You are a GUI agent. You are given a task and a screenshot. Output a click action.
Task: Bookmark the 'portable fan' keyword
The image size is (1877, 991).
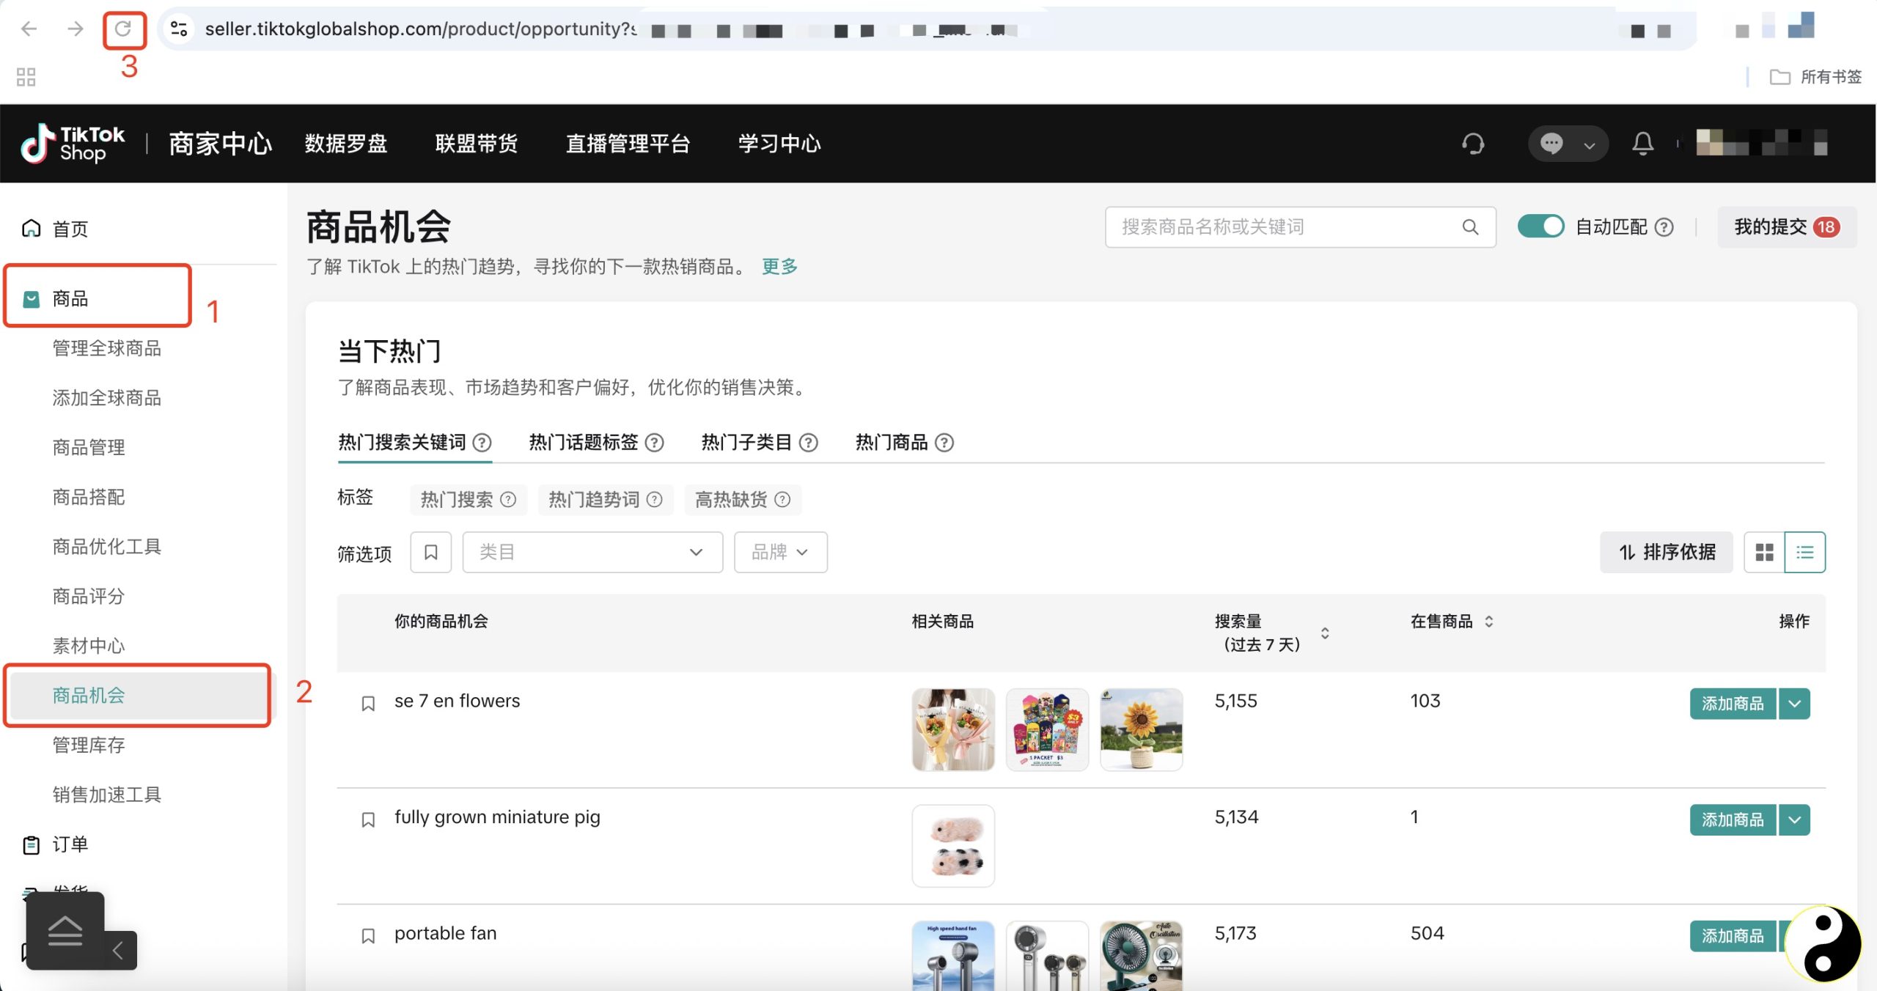coord(368,936)
